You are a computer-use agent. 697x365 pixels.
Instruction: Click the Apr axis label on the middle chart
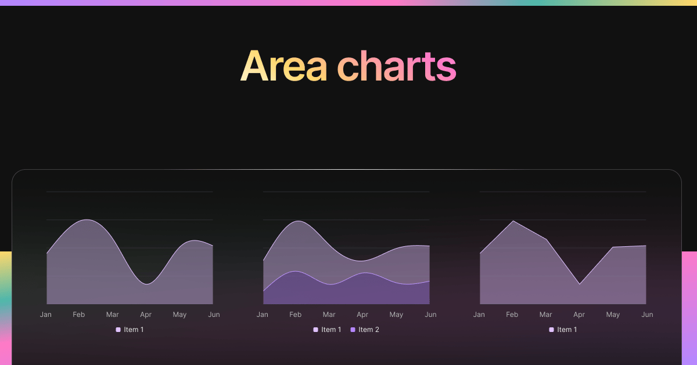[x=362, y=315]
